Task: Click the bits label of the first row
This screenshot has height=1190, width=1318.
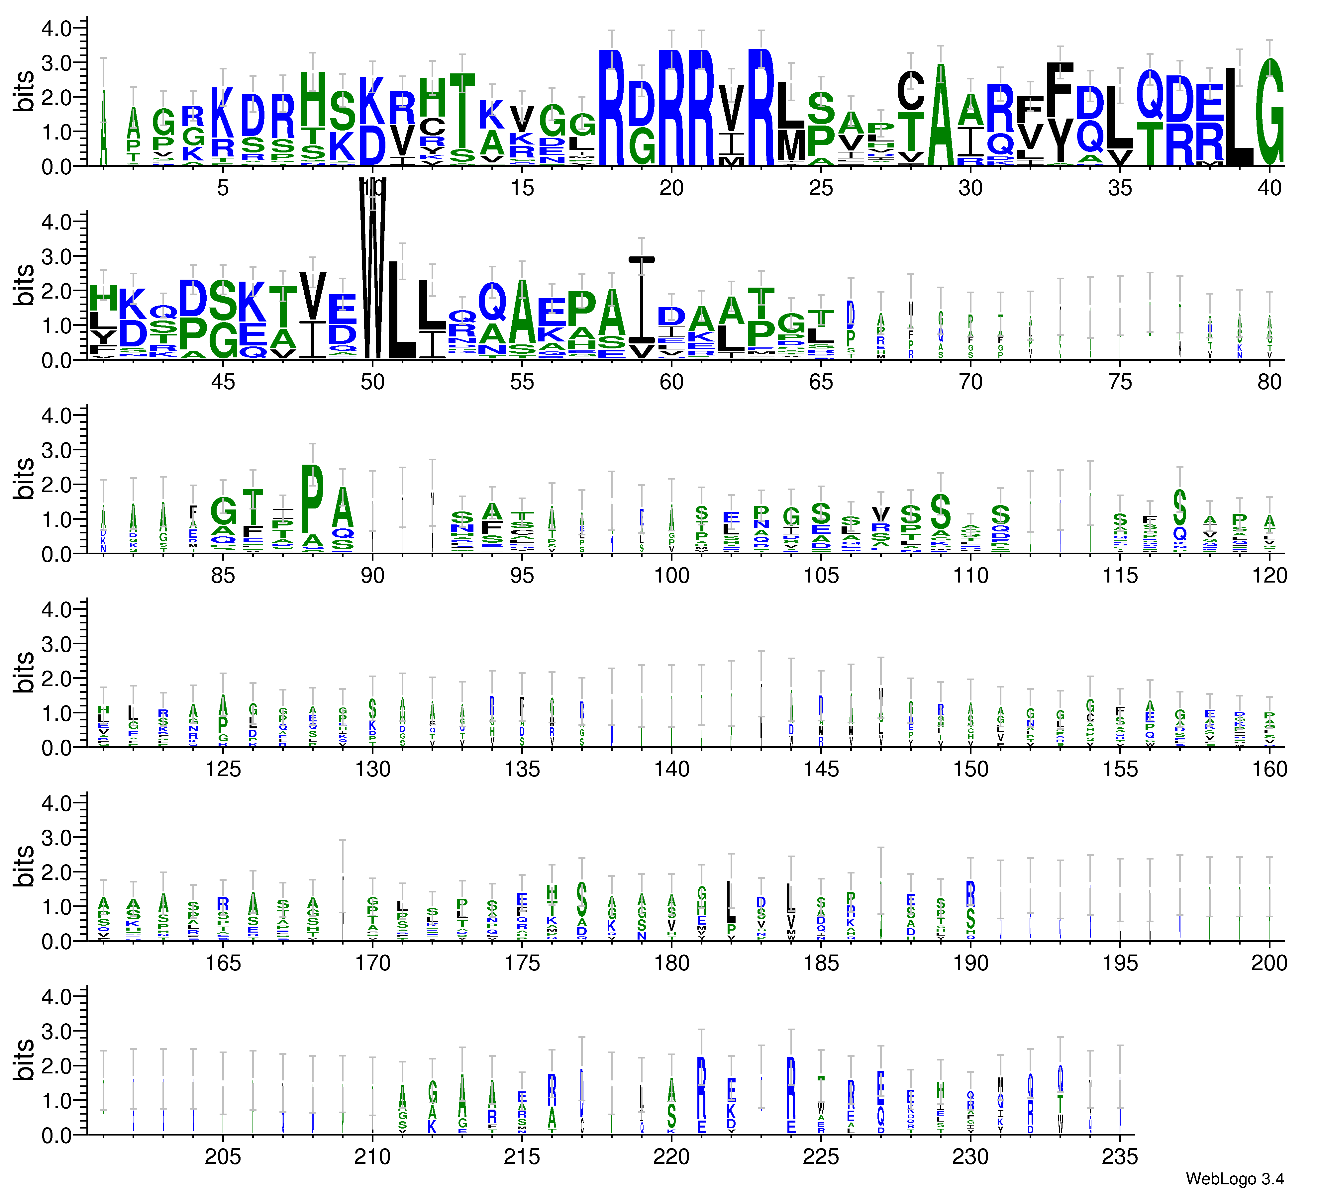Action: [x=24, y=91]
